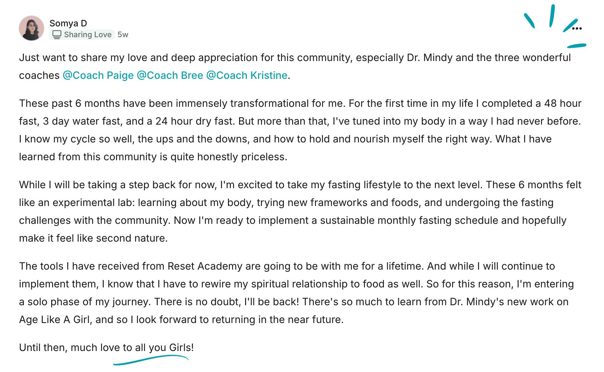Click the teal squiggle under the closing line

(x=151, y=360)
